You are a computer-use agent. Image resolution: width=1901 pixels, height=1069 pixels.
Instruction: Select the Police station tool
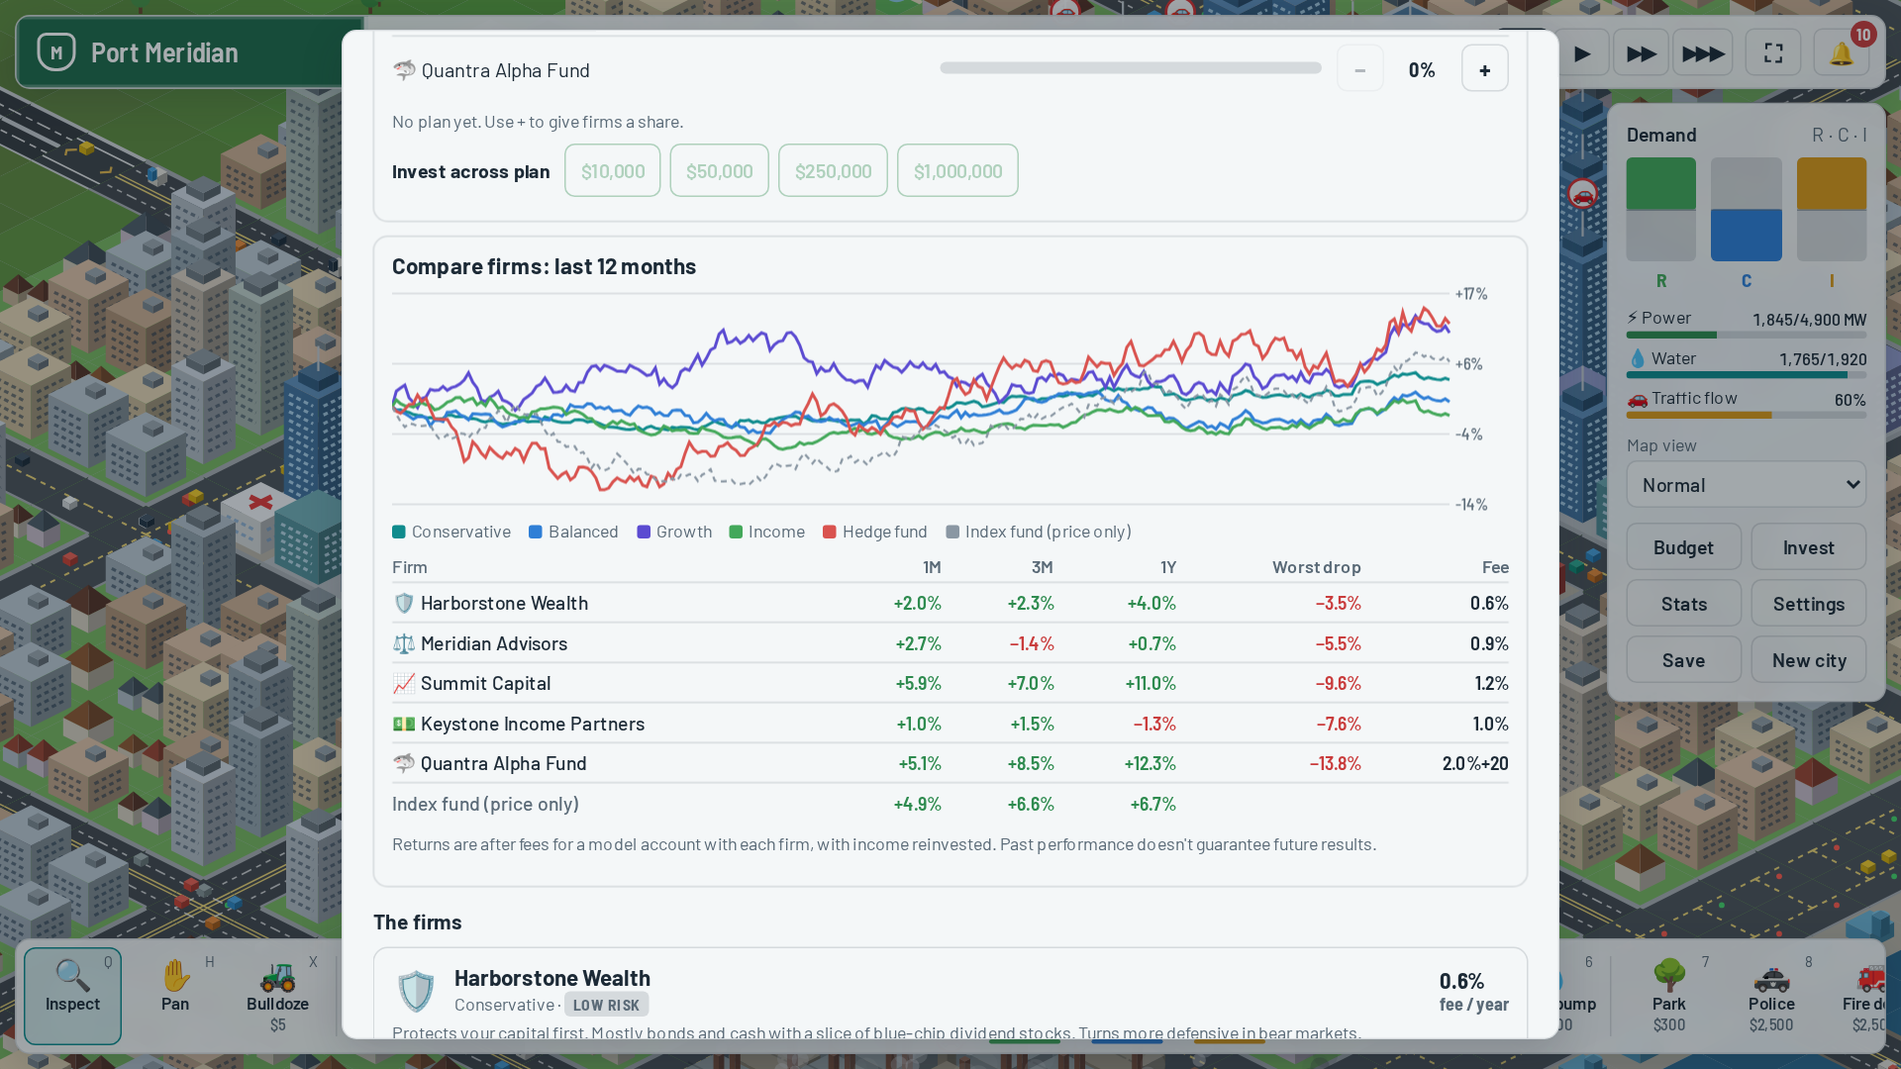pos(1771,996)
